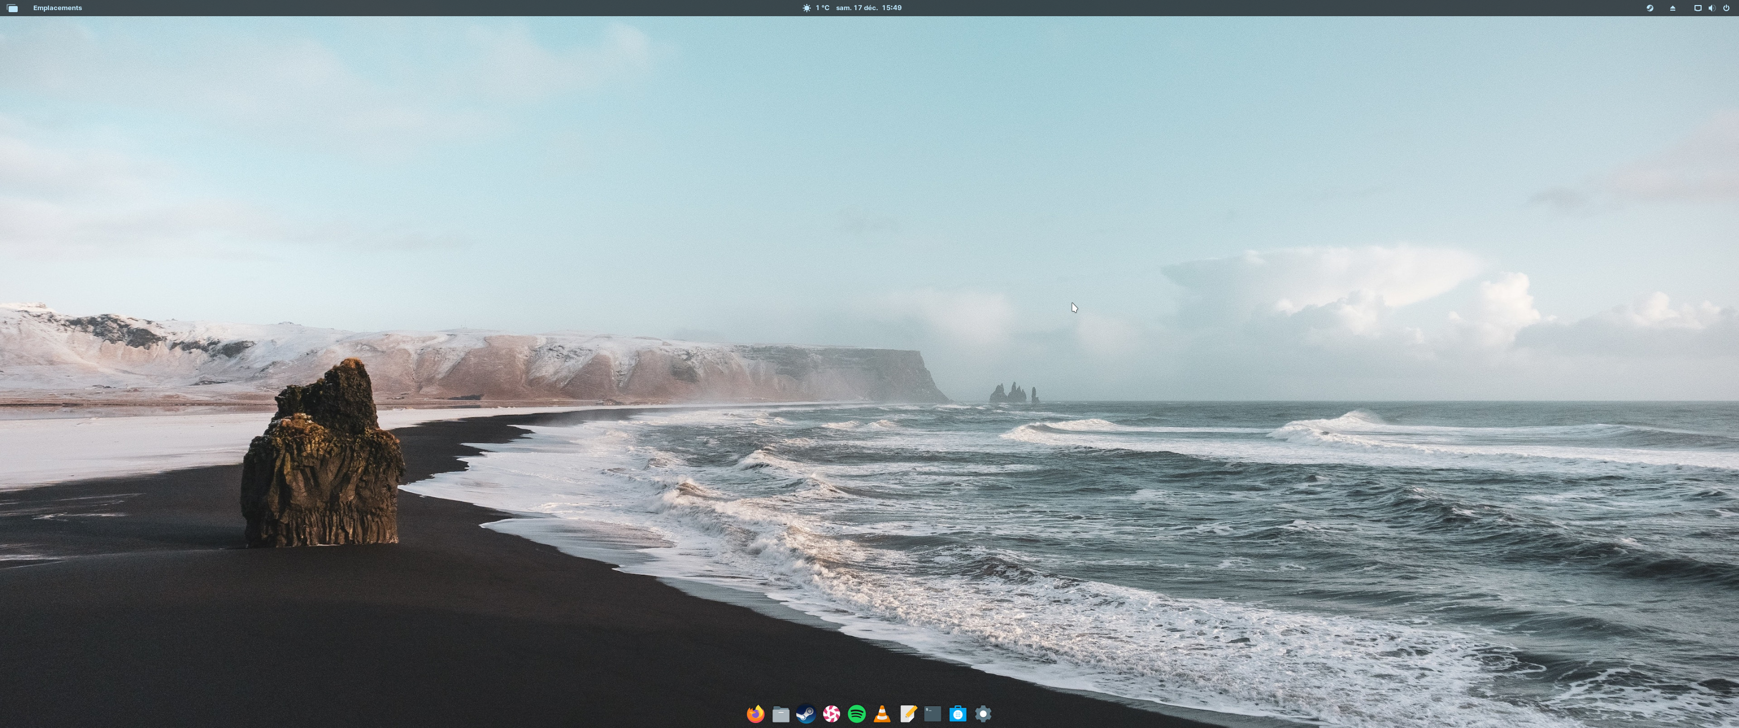Open the volume speaker indicator
The width and height of the screenshot is (1739, 728).
pyautogui.click(x=1711, y=8)
